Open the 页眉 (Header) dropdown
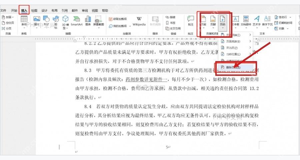 [203, 22]
